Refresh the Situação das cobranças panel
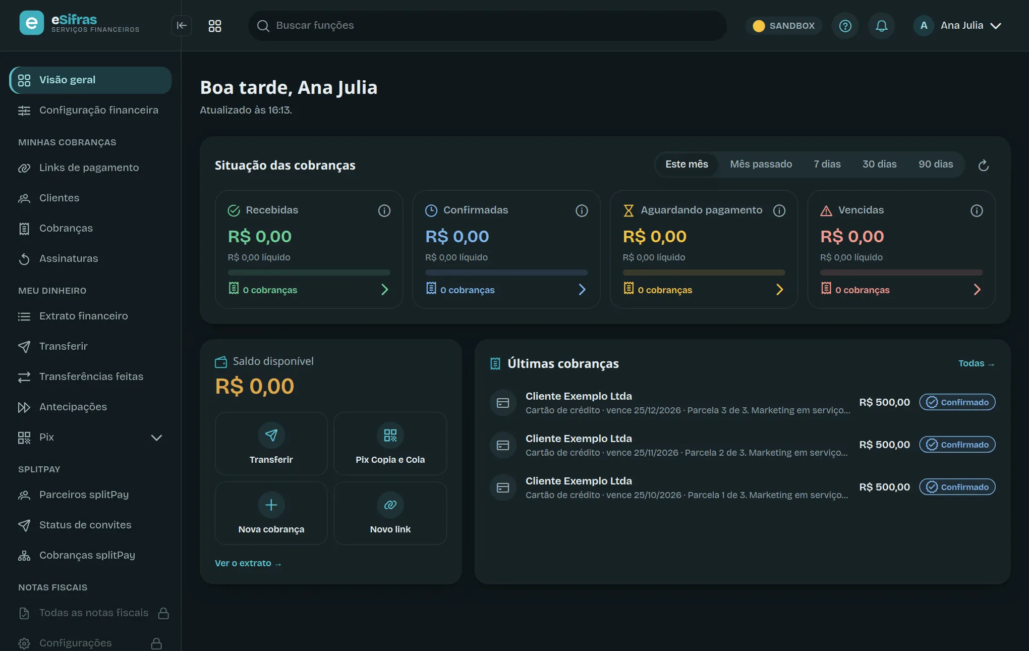This screenshot has width=1029, height=651. pyautogui.click(x=984, y=166)
